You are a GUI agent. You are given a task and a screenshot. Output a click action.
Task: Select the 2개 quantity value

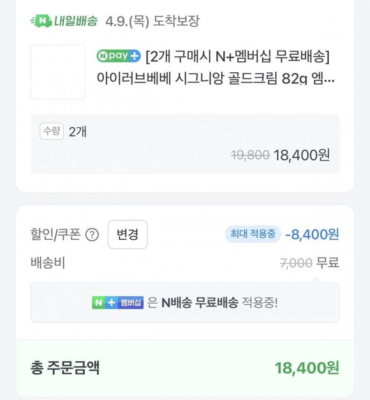[78, 132]
